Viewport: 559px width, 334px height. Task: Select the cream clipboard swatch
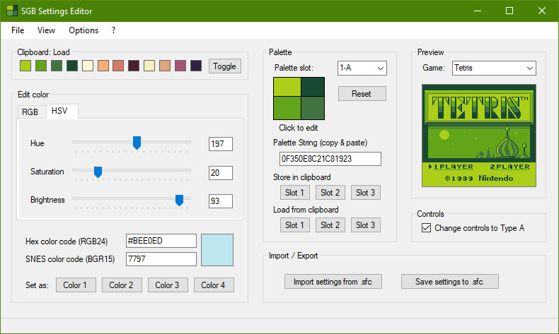(88, 66)
